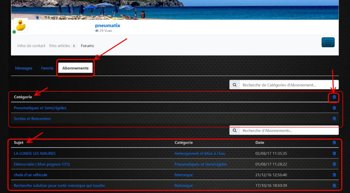Focus the Recherche de Catégories d'Abonnement field

tap(288, 85)
